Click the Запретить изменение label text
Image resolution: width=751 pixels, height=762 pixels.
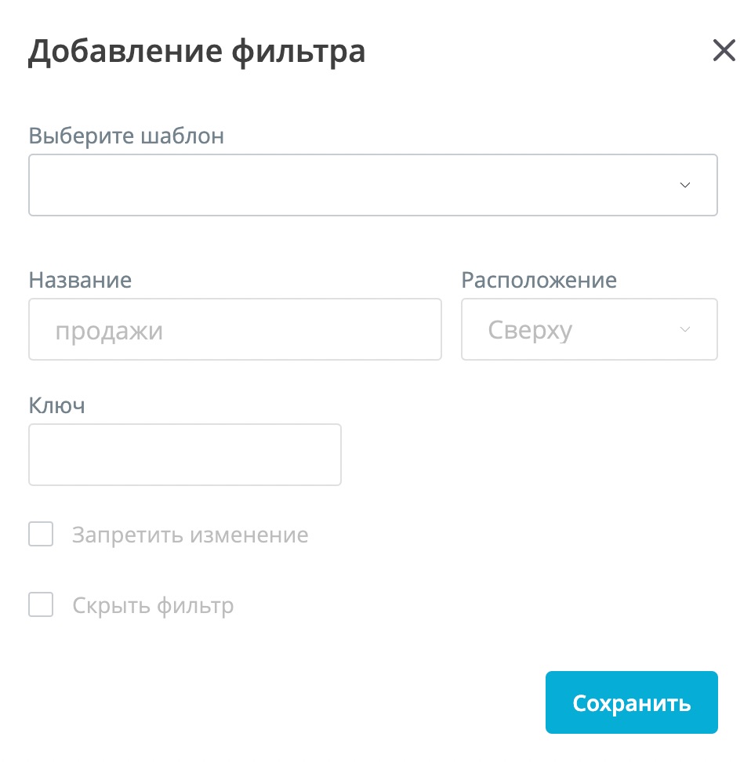(190, 535)
